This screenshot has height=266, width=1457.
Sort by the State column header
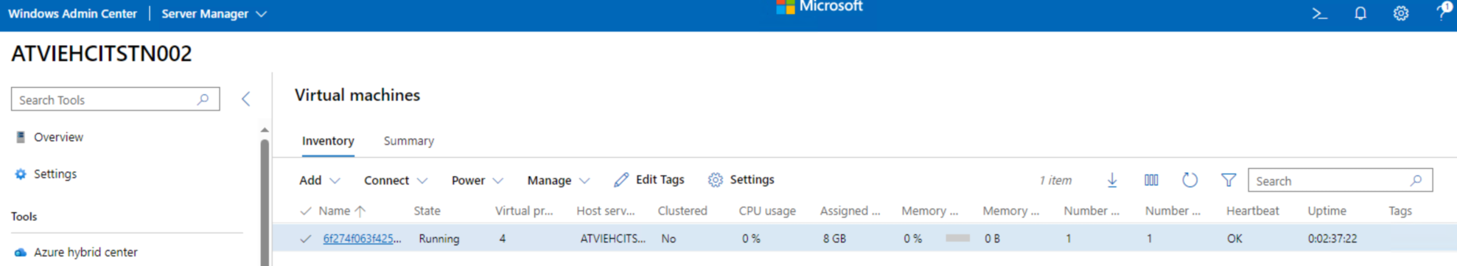tap(427, 211)
